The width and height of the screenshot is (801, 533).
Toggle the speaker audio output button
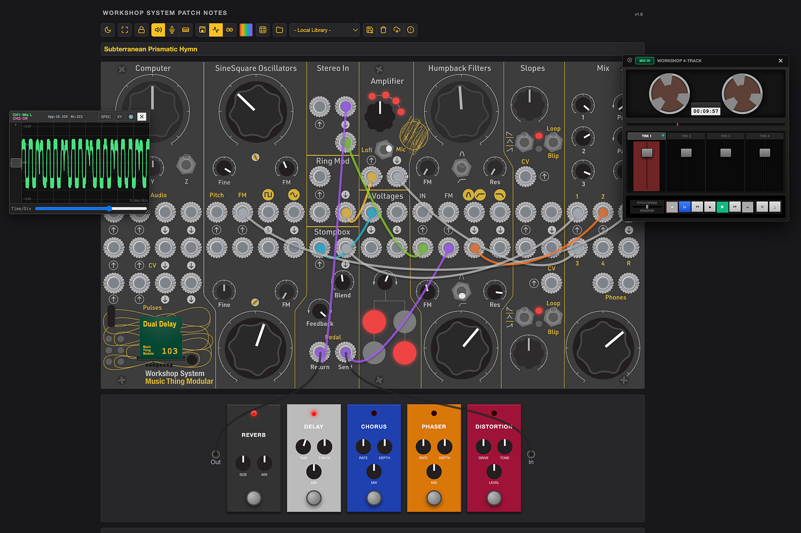(158, 30)
